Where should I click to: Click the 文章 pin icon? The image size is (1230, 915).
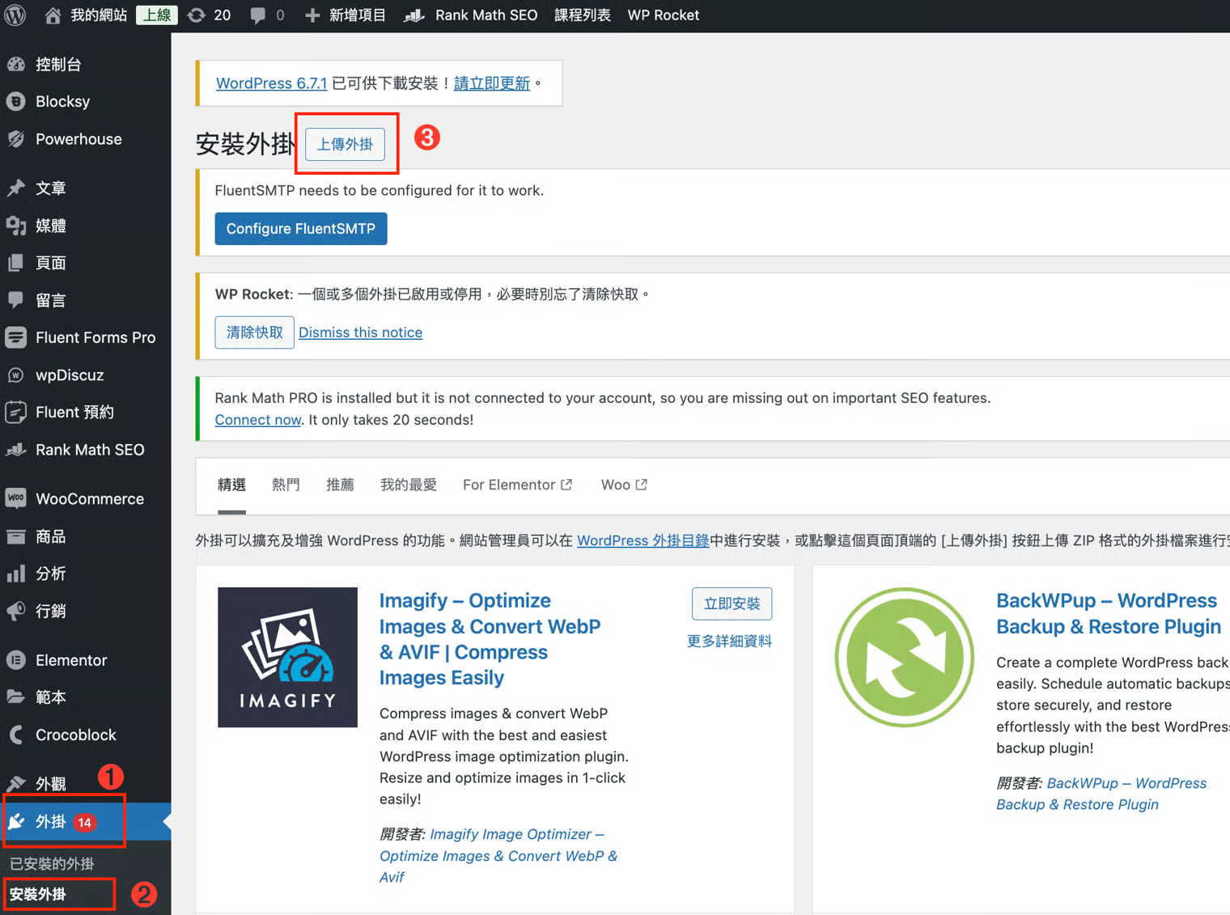click(16, 188)
